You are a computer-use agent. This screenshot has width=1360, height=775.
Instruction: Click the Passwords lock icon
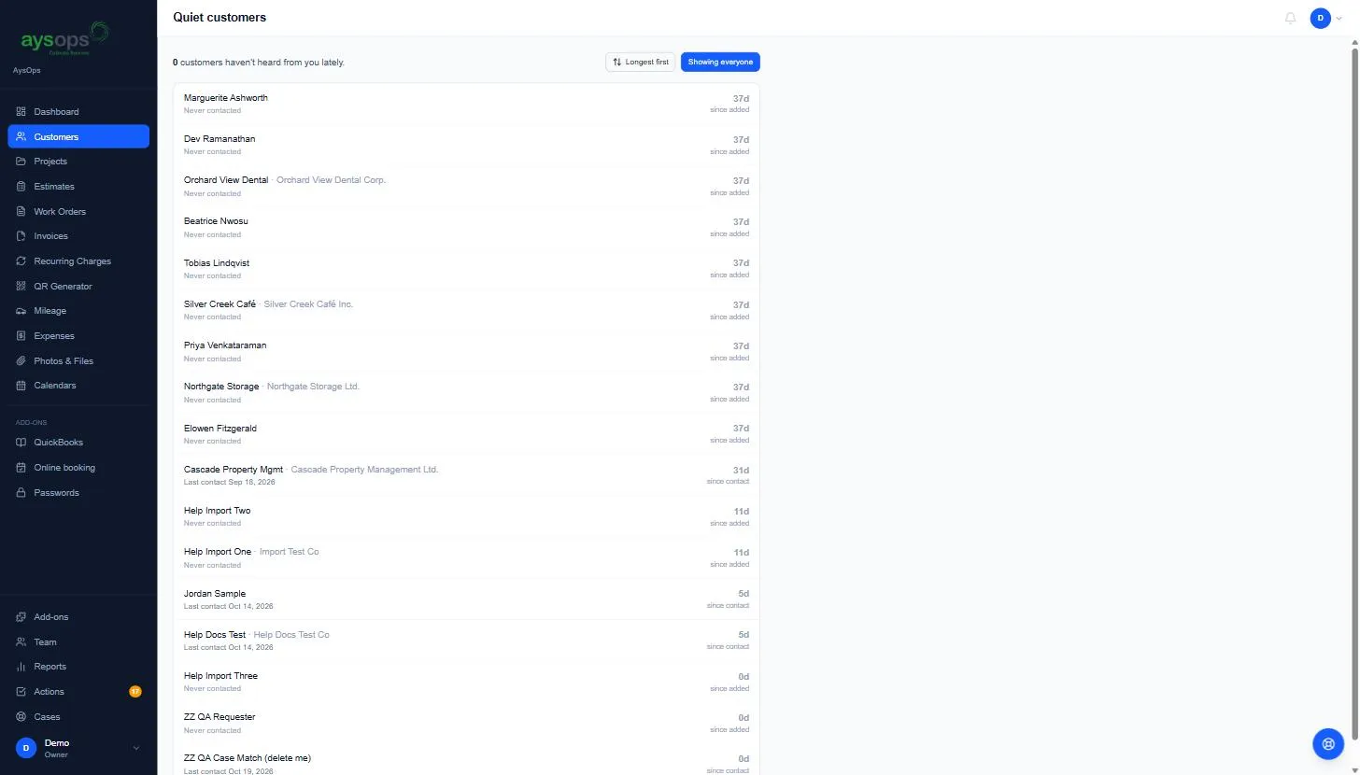pos(21,493)
